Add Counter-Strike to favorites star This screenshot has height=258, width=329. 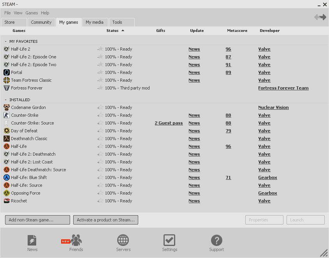pos(100,115)
